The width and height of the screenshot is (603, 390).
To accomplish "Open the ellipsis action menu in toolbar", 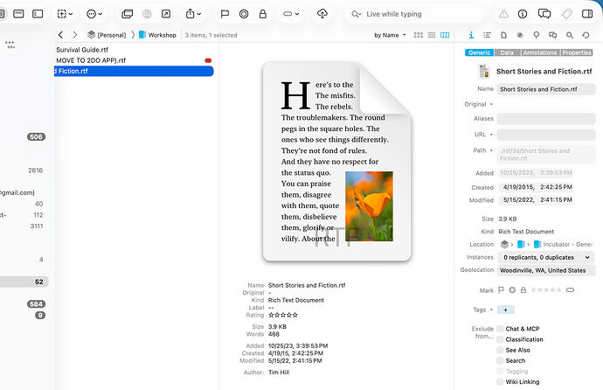I will click(x=94, y=14).
